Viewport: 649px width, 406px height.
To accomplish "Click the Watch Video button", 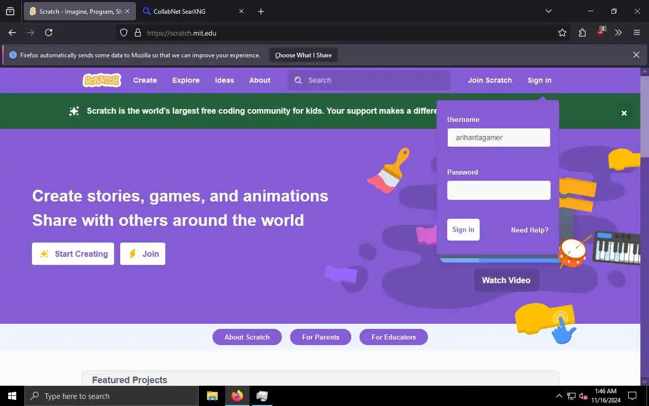I will 506,280.
